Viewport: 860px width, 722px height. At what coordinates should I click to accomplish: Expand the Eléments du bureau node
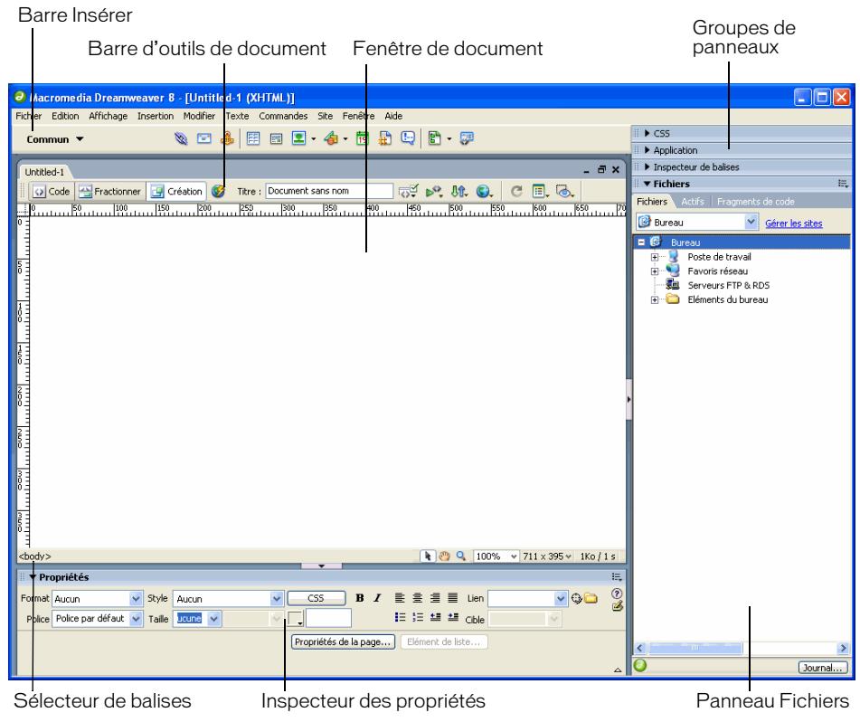click(x=655, y=300)
